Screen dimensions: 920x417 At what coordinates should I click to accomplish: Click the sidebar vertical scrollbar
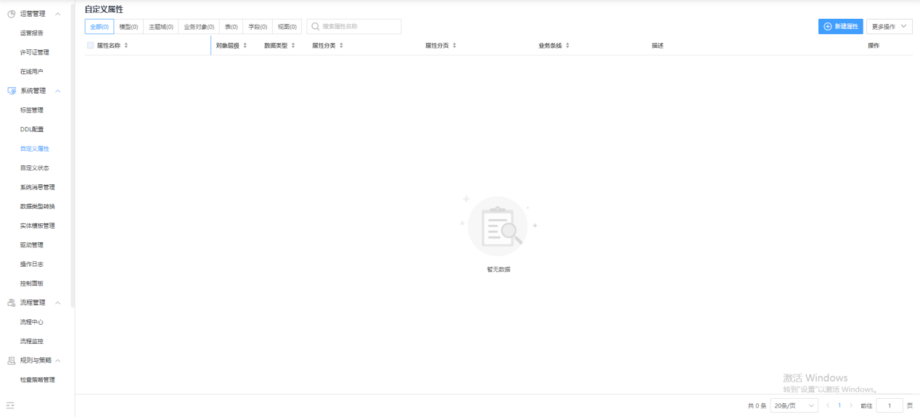73,156
